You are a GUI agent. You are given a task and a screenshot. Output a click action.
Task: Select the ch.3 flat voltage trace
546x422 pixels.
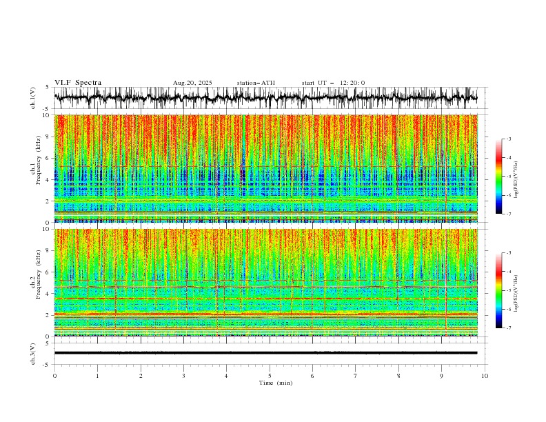(265, 353)
